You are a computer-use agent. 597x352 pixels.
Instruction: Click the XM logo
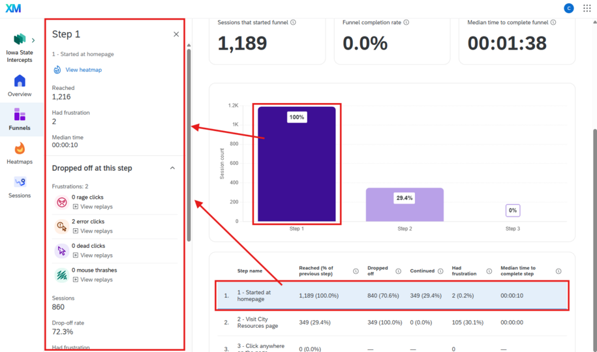click(13, 8)
